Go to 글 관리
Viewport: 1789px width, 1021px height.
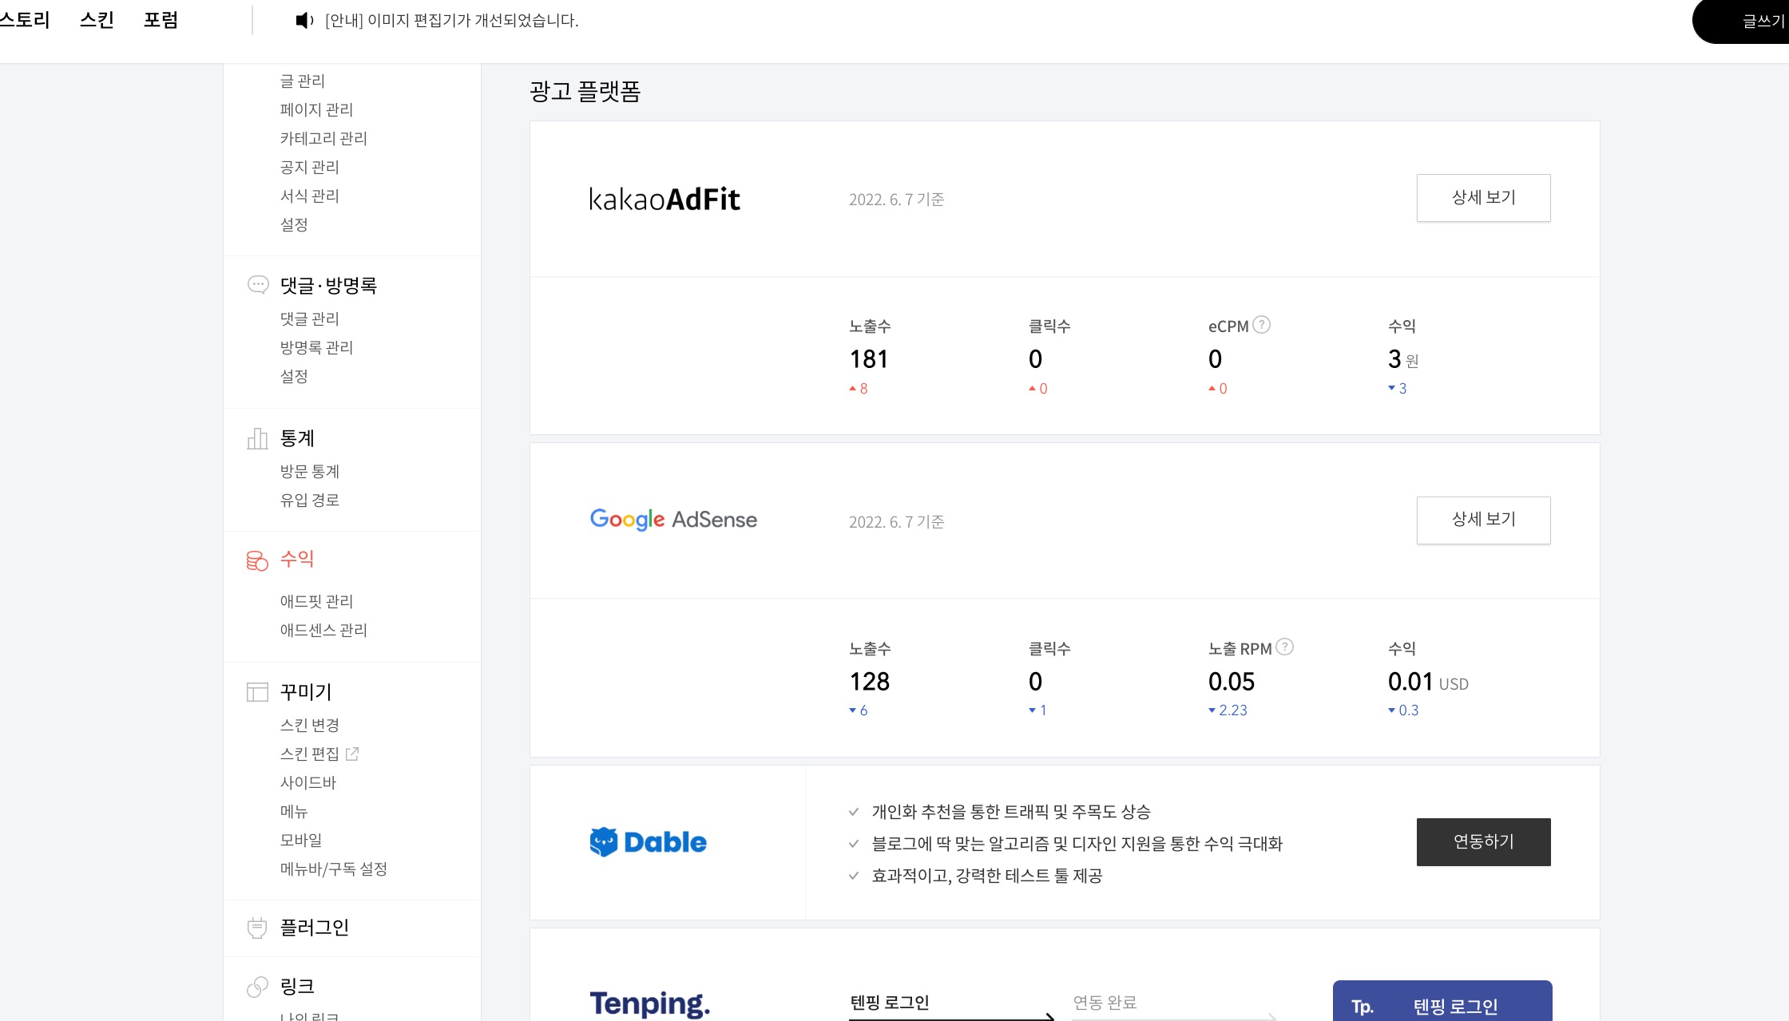[302, 81]
